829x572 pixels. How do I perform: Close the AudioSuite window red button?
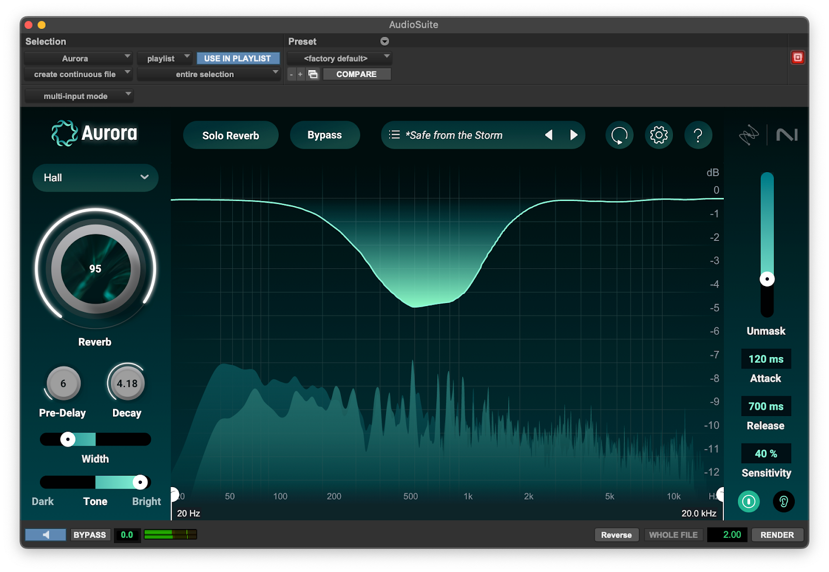29,25
